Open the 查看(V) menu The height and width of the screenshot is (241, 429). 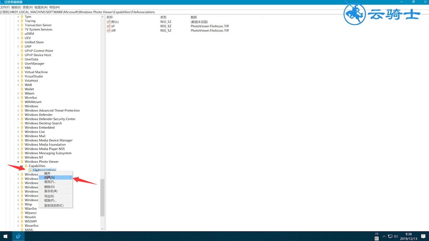[x=28, y=8]
